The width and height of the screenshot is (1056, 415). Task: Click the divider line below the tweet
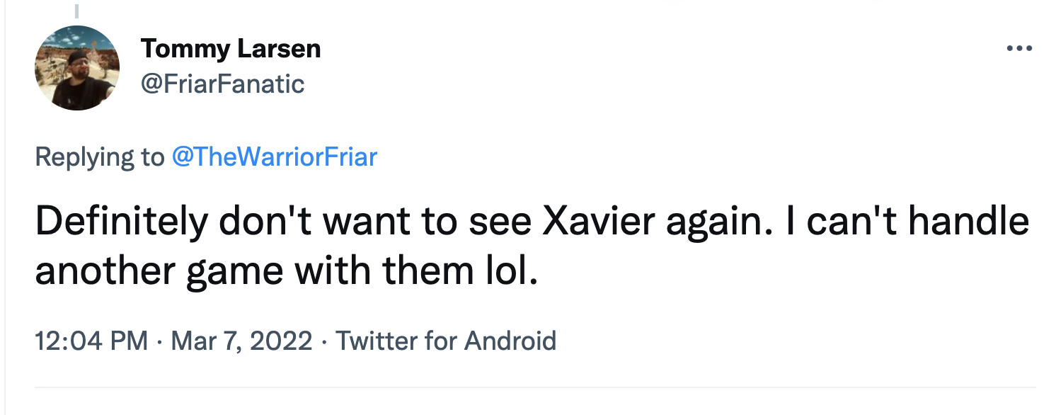(535, 387)
